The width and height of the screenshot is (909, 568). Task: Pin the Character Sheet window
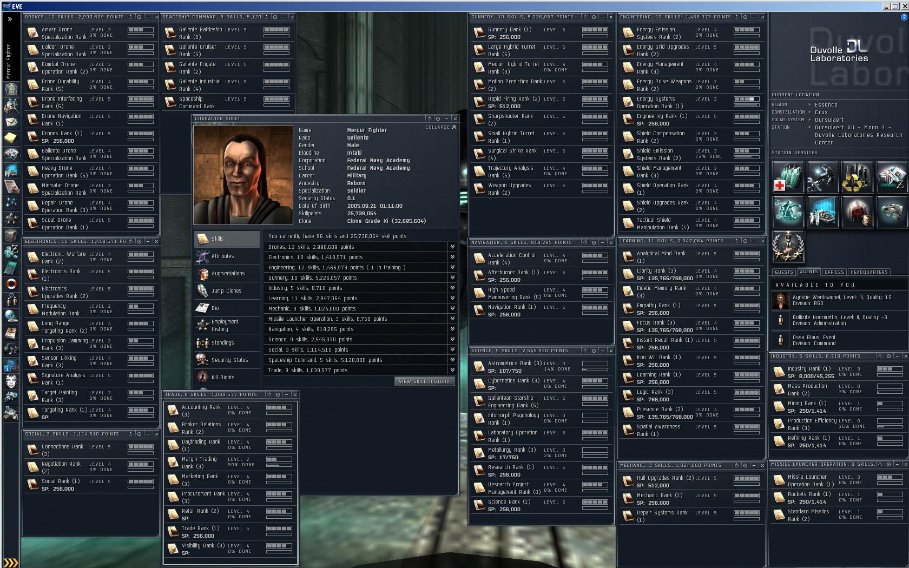pos(438,118)
